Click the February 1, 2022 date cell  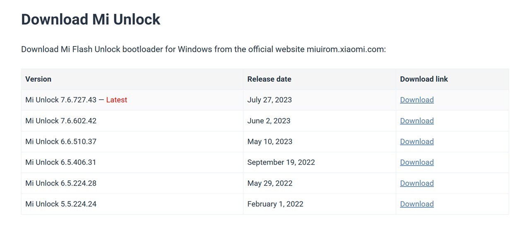[275, 204]
